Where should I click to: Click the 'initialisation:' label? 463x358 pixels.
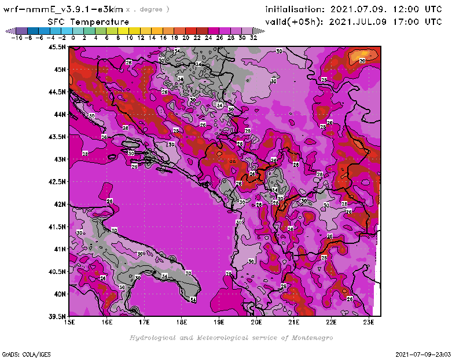click(295, 9)
